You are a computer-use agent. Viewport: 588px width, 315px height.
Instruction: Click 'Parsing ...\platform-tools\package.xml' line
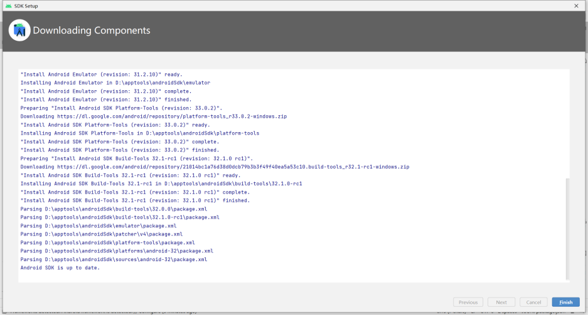108,242
